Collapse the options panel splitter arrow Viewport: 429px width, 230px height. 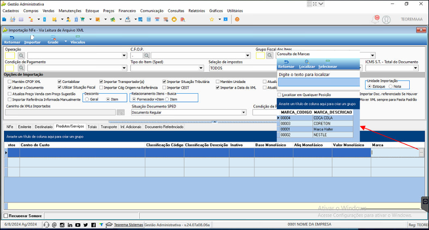pyautogui.click(x=214, y=122)
